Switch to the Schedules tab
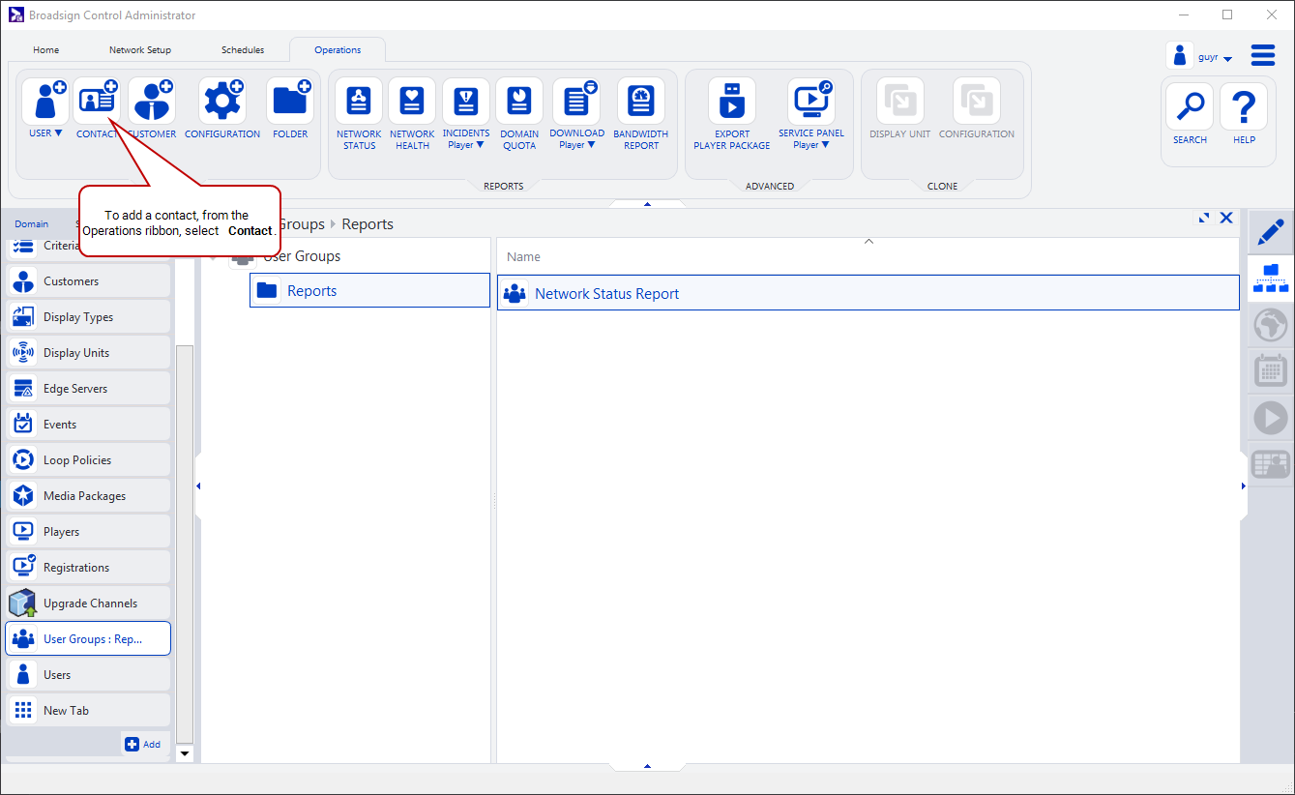1295x795 pixels. 243,50
